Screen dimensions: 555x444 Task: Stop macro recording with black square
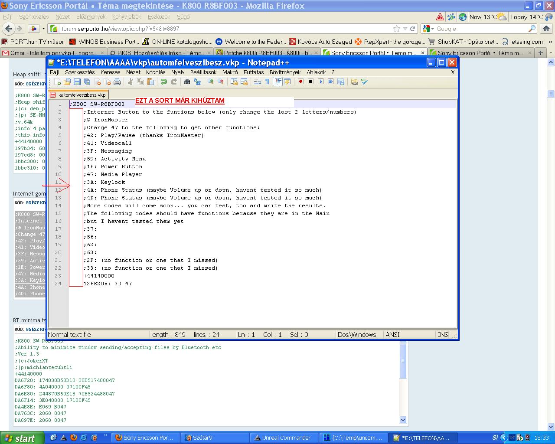[x=310, y=82]
